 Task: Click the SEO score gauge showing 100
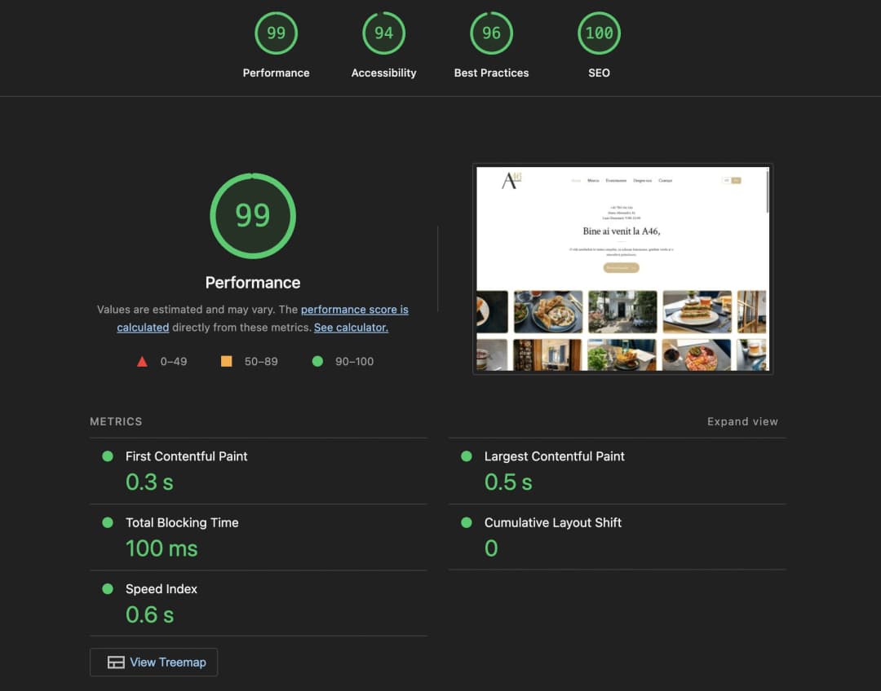(599, 33)
